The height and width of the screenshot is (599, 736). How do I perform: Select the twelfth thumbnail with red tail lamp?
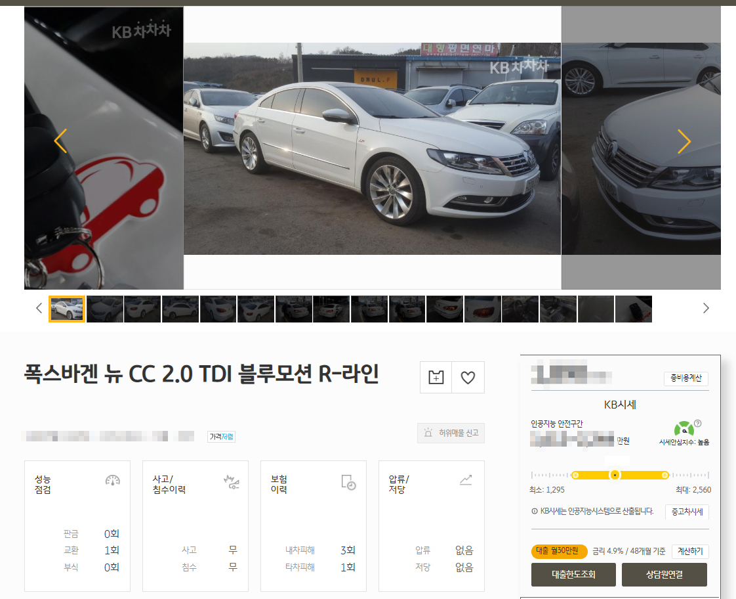(483, 309)
